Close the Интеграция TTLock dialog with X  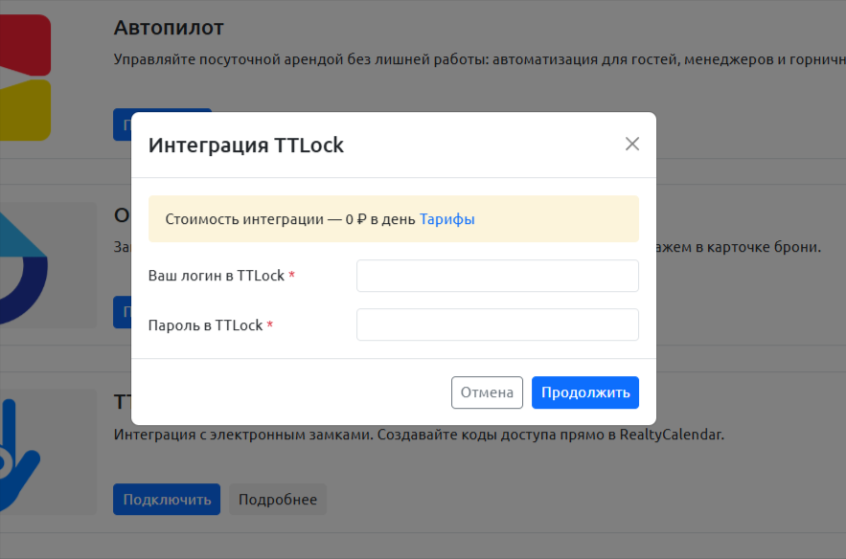pyautogui.click(x=631, y=144)
